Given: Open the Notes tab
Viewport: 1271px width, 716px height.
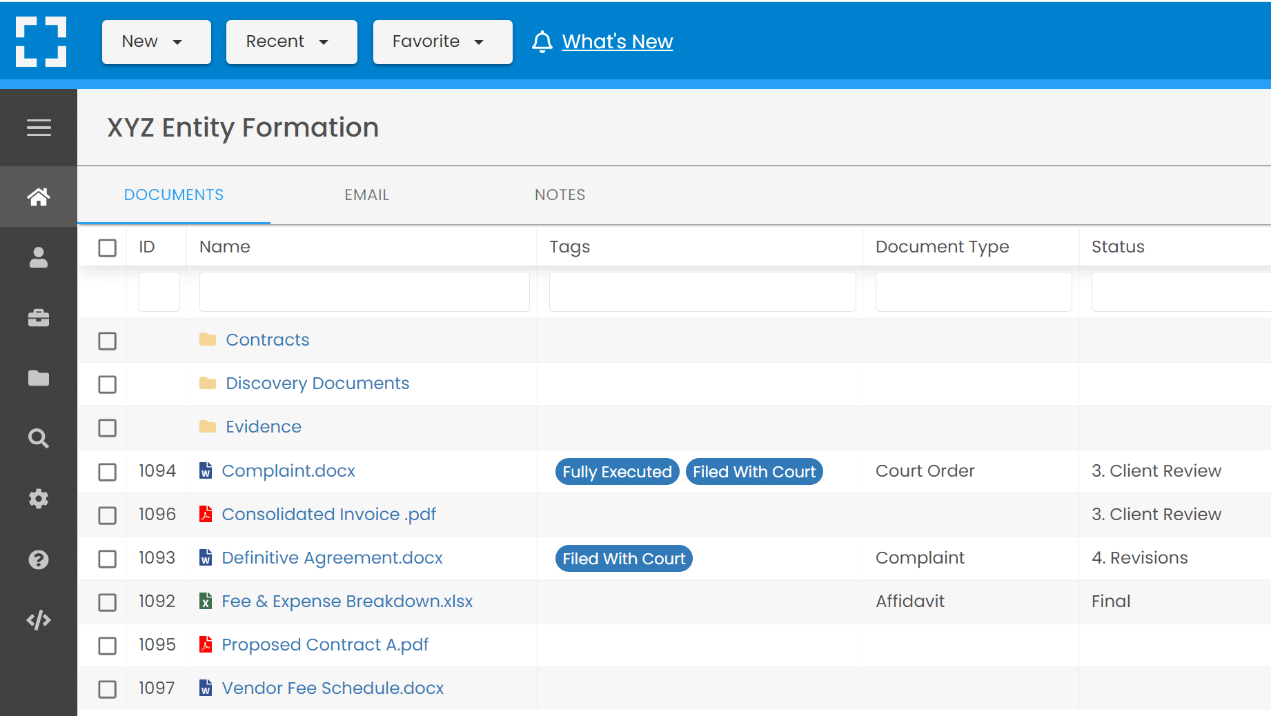Looking at the screenshot, I should 560,195.
